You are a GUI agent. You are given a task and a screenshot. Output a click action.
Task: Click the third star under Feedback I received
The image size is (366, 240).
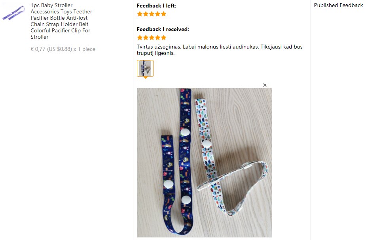152,37
